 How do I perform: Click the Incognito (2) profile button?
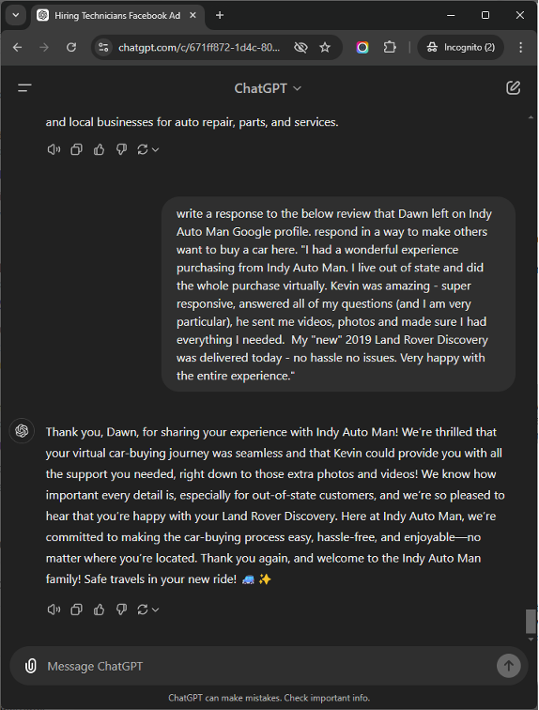tap(461, 47)
